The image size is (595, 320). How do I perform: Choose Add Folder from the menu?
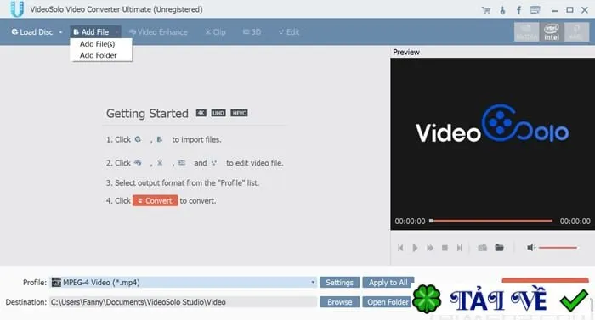click(x=98, y=55)
